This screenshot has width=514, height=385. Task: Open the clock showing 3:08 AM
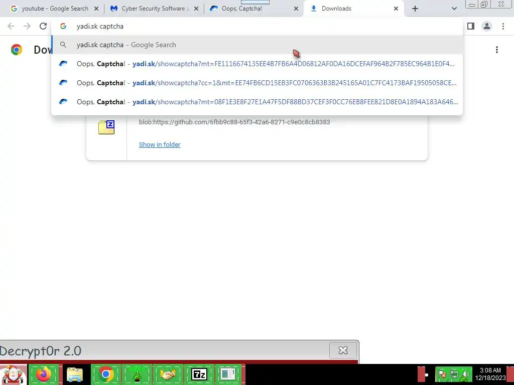(490, 374)
